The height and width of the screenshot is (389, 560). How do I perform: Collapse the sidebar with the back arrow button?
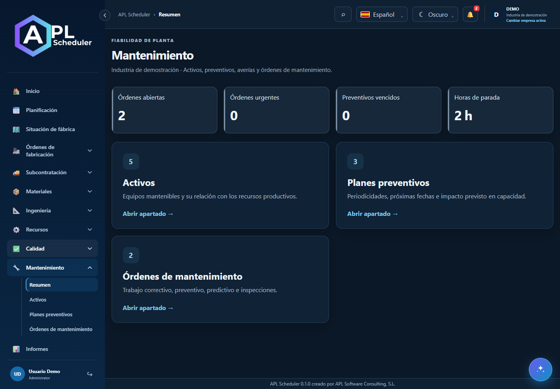pyautogui.click(x=105, y=15)
